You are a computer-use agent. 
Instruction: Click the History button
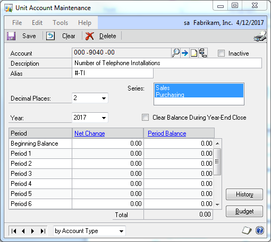point(244,194)
